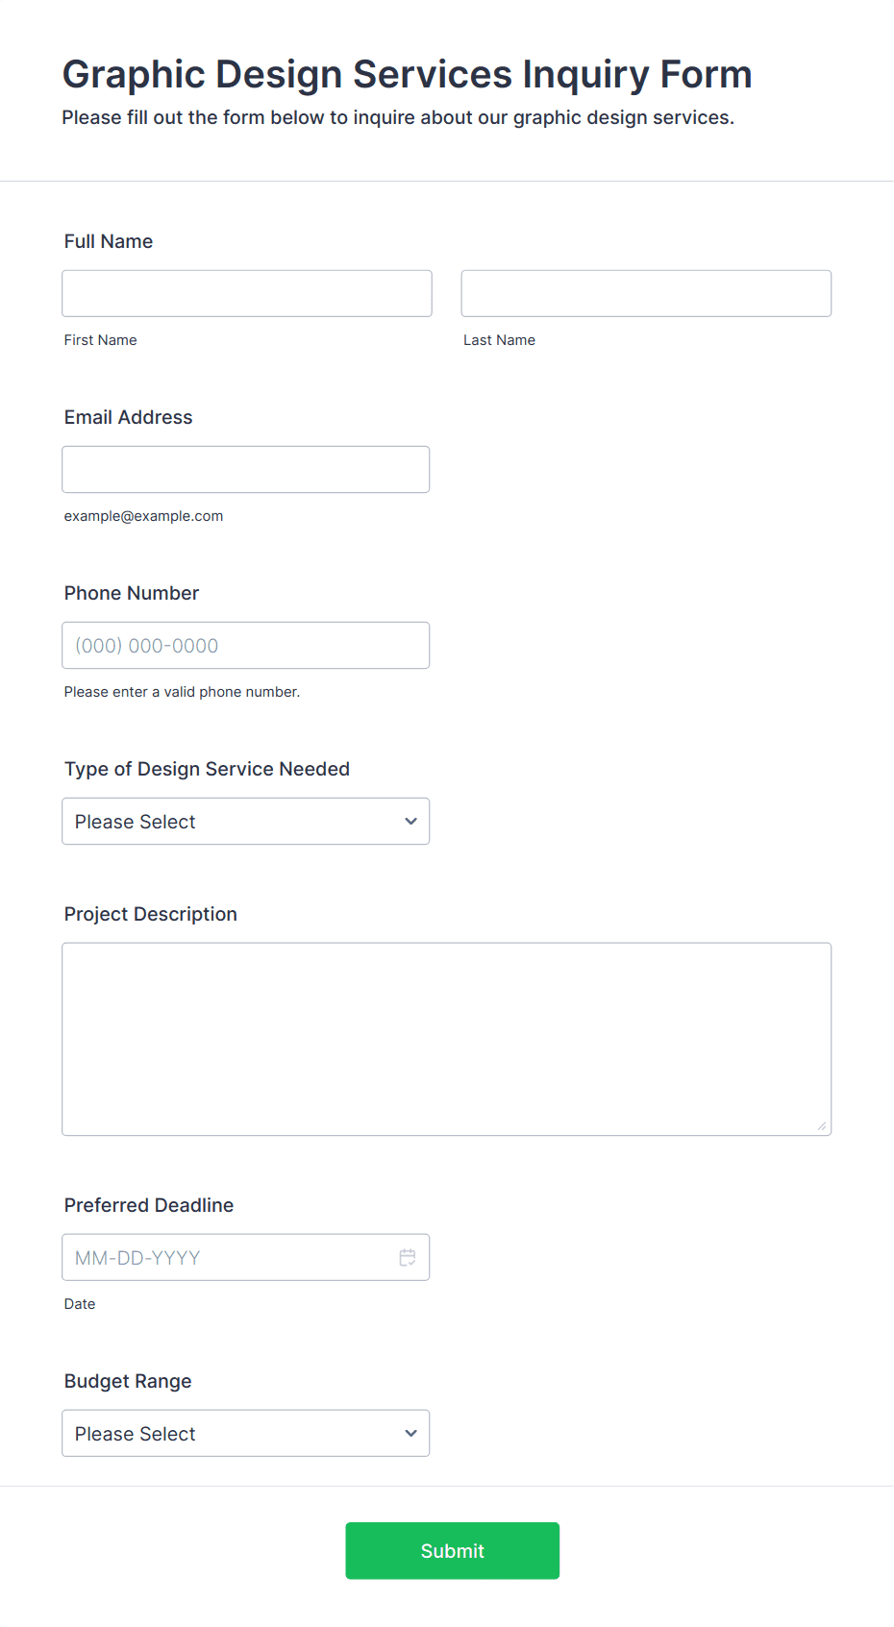Click the Phone Number label
Viewport: 894px width, 1627px height.
pyautogui.click(x=132, y=593)
